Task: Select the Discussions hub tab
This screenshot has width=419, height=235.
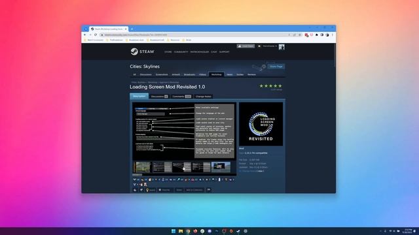Action: (x=145, y=74)
